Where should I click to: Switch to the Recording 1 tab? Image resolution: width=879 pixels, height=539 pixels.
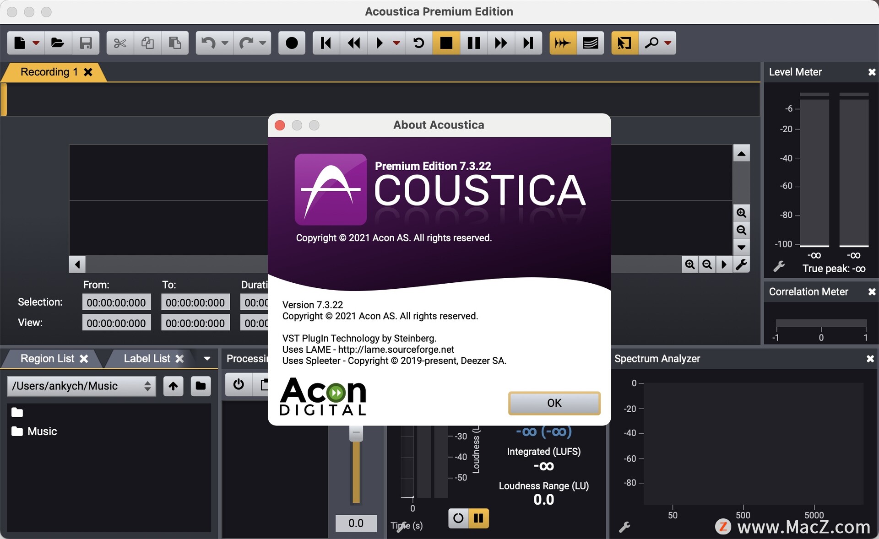(49, 72)
